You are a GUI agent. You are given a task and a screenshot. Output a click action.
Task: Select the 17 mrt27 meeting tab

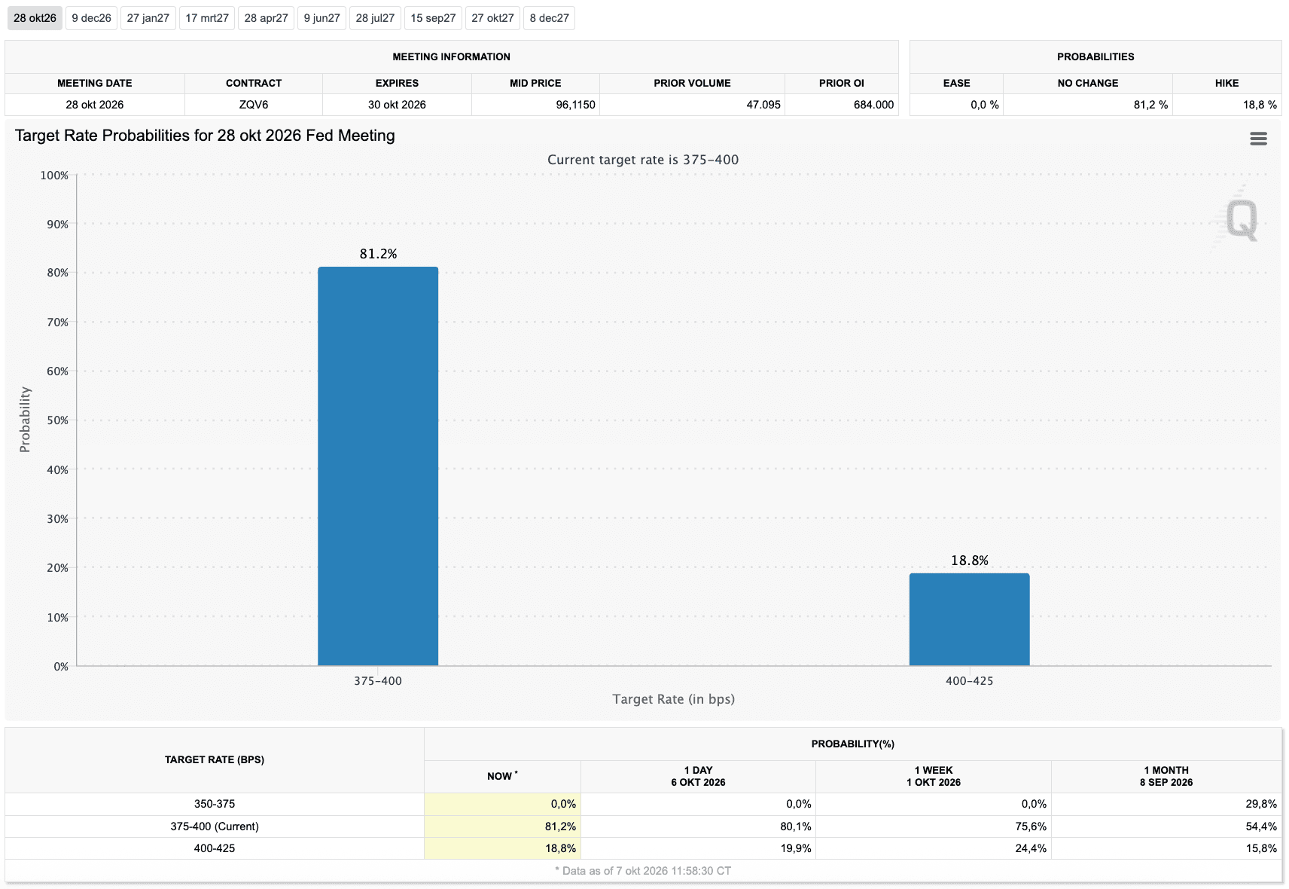coord(207,18)
